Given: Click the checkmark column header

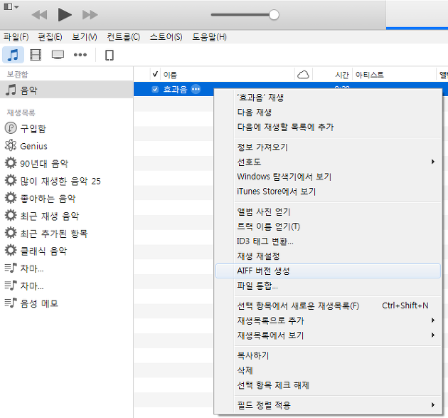Looking at the screenshot, I should 155,74.
